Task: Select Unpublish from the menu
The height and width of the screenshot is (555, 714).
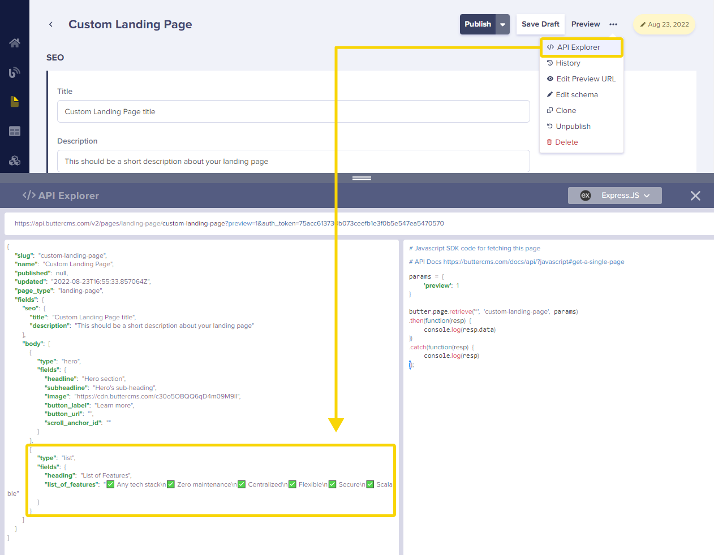Action: click(x=582, y=127)
